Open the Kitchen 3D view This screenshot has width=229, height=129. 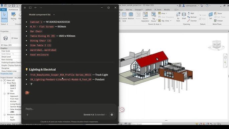click(x=13, y=101)
